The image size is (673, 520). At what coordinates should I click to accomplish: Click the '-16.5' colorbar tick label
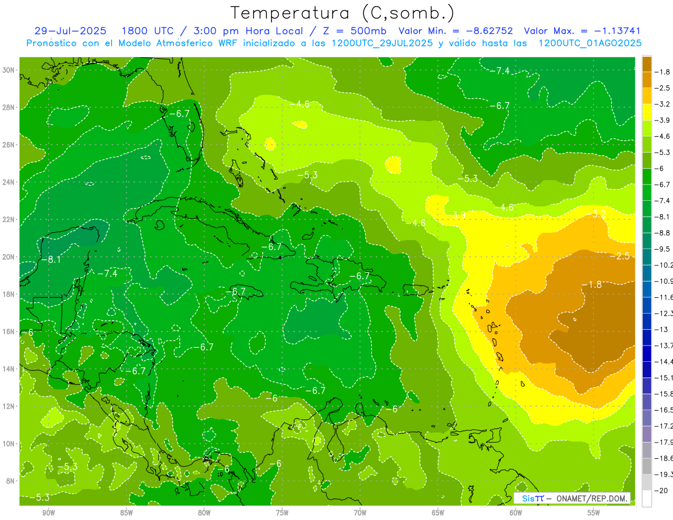(x=664, y=410)
